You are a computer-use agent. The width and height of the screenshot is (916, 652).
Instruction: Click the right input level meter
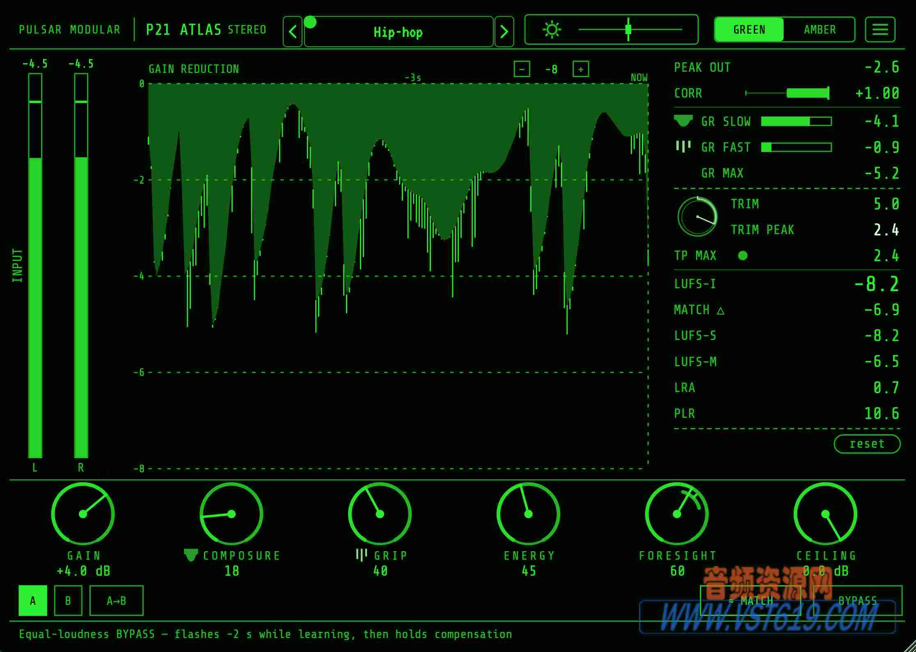(81, 266)
